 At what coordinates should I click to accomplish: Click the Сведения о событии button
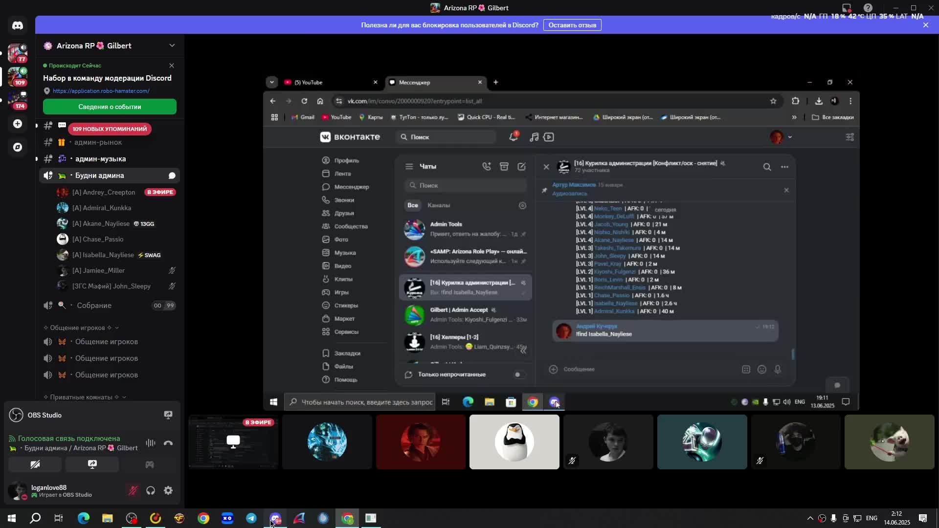coord(110,107)
